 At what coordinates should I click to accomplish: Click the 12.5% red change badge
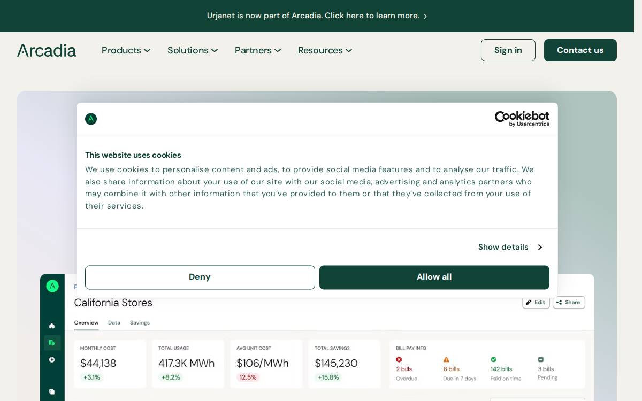(x=248, y=377)
